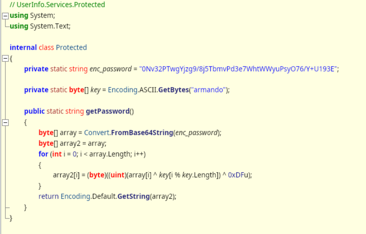
Task: Click the for loop keyword
Action: point(43,154)
